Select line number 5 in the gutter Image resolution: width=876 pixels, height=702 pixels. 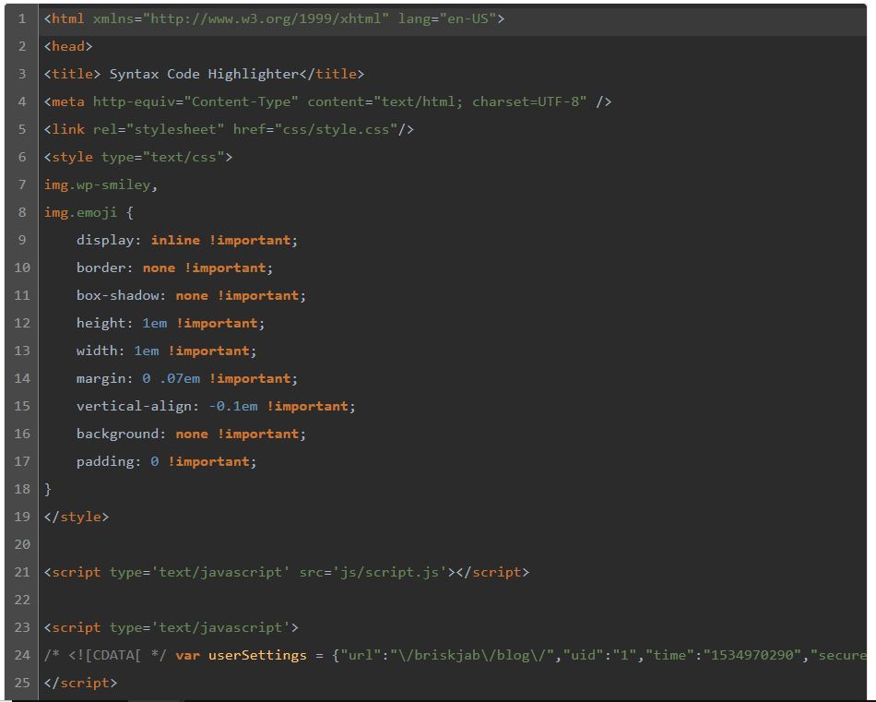(x=22, y=130)
